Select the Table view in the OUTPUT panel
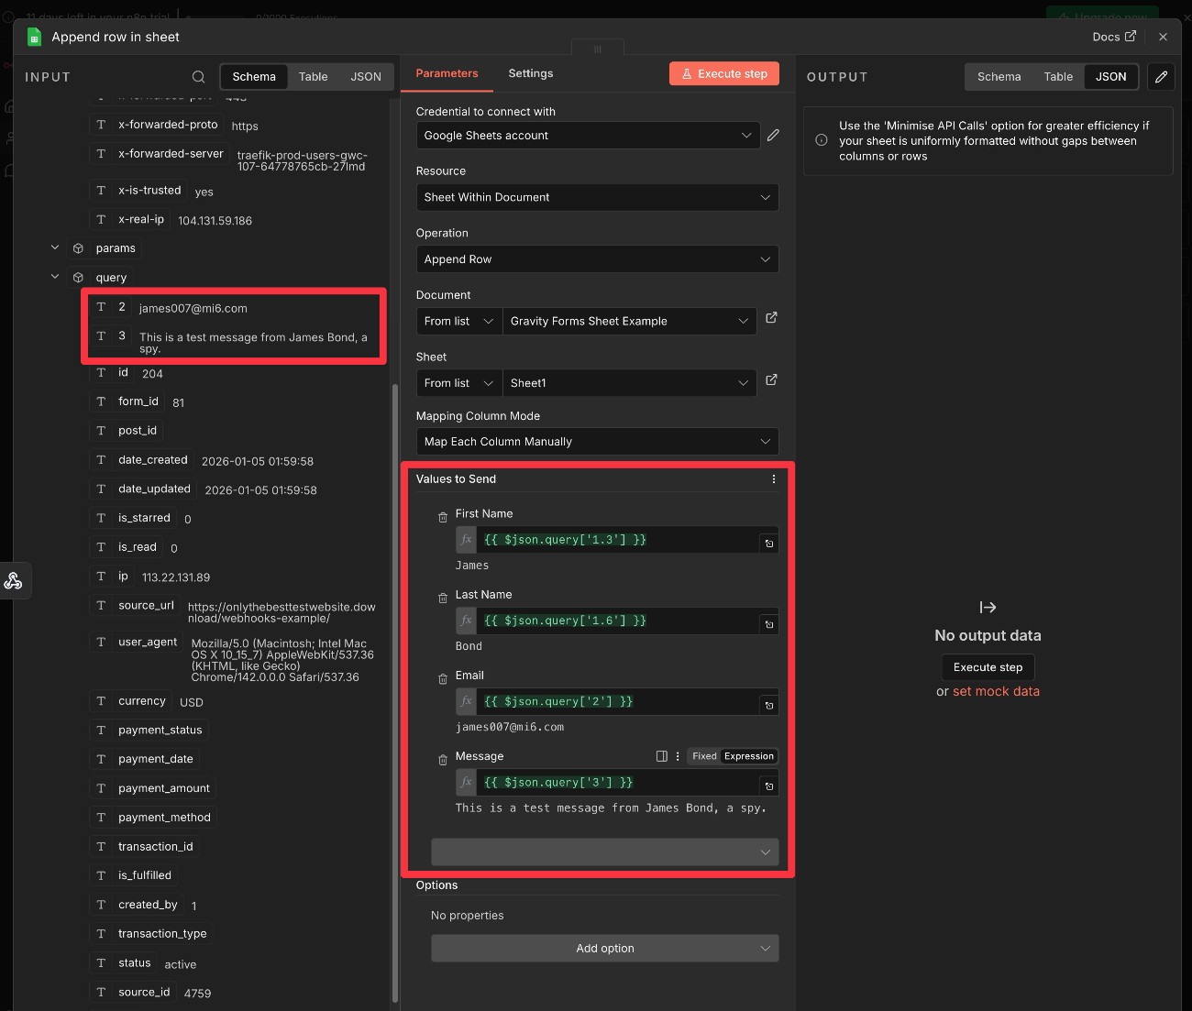 [x=1058, y=77]
